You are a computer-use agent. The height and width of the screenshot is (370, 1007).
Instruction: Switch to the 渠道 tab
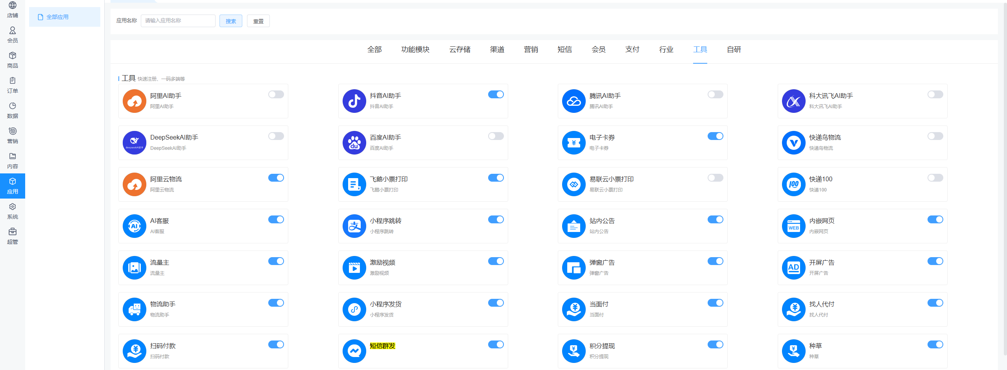497,50
